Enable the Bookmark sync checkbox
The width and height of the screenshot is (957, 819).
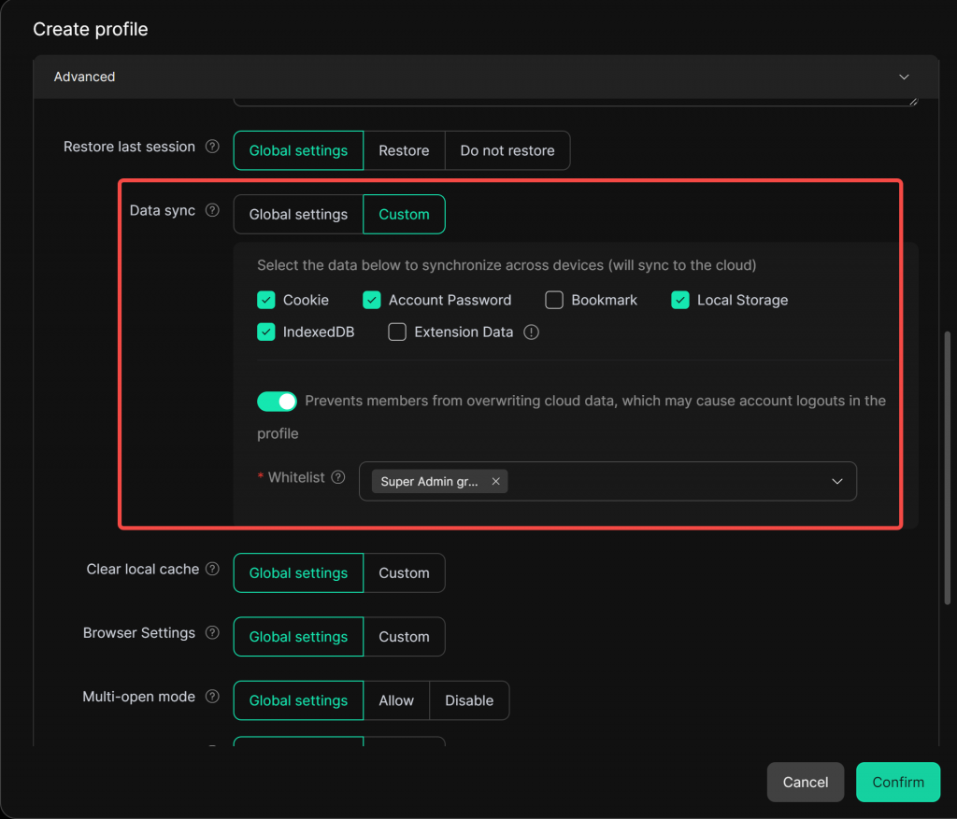tap(554, 301)
